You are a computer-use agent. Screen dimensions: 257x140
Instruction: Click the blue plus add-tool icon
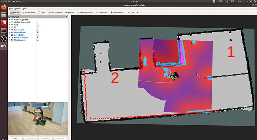tap(128, 12)
